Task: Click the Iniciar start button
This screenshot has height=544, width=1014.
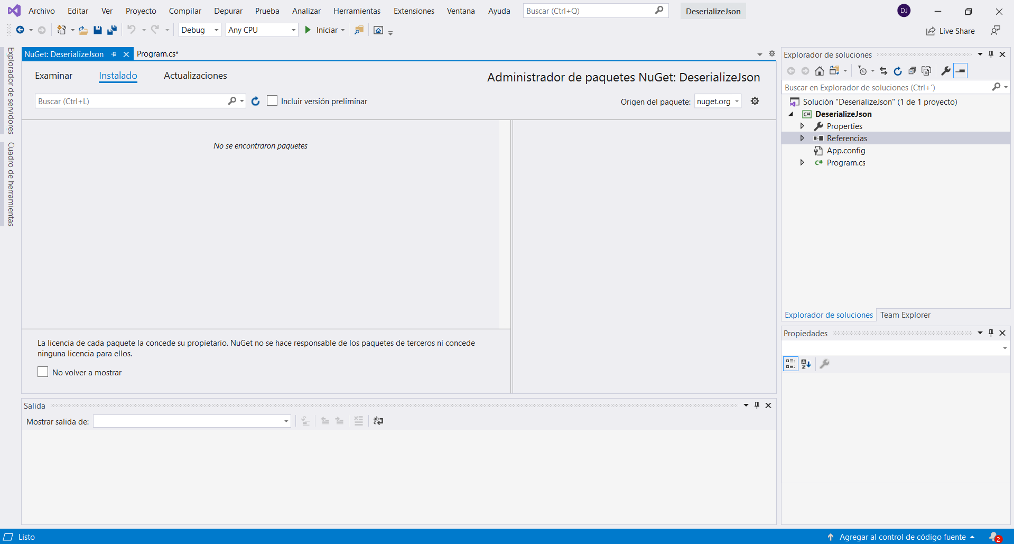Action: (x=321, y=30)
